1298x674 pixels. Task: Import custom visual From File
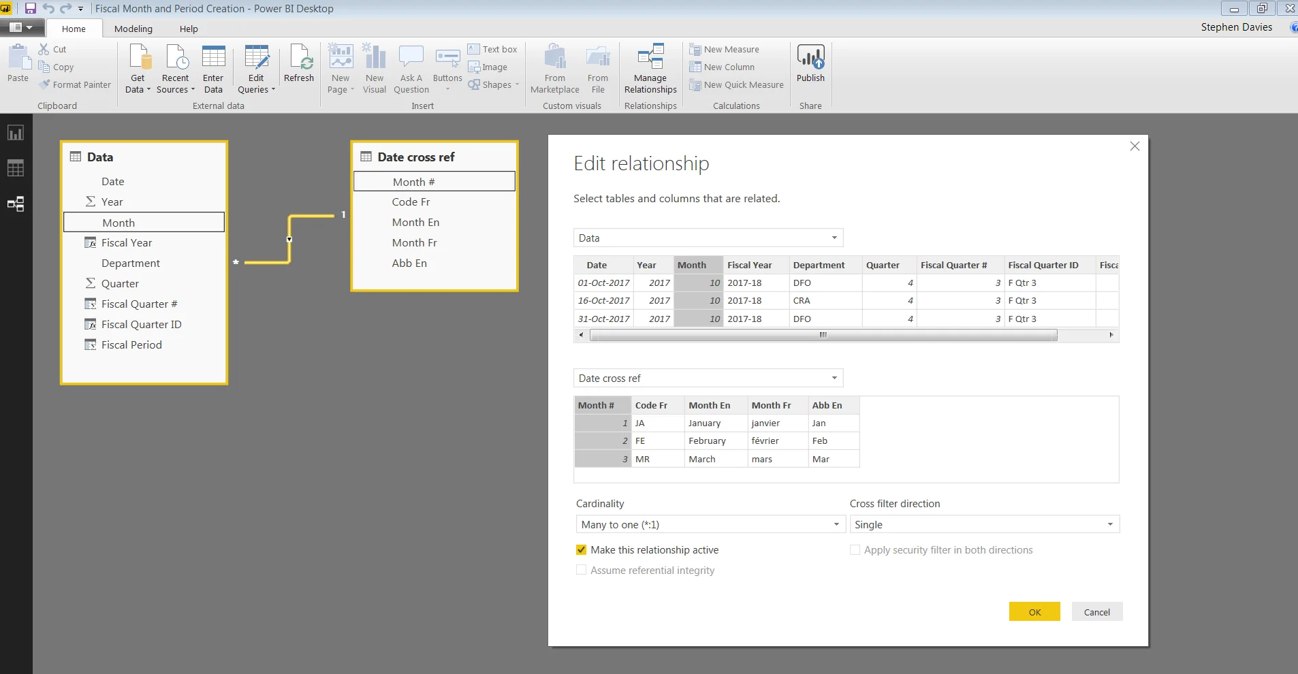coord(598,69)
